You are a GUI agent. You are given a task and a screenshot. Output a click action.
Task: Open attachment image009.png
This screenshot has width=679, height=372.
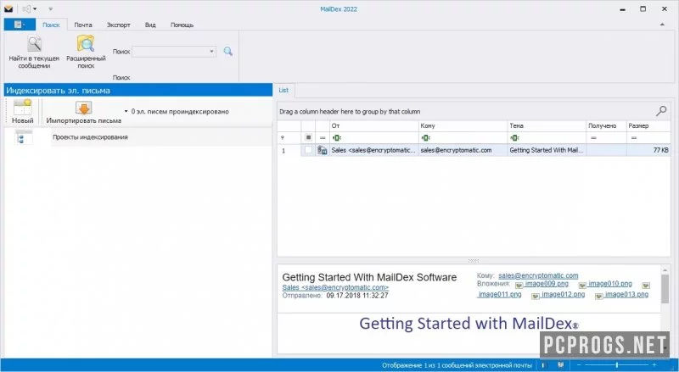(547, 284)
